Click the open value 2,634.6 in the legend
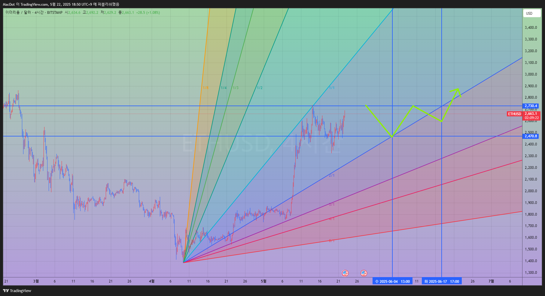 click(74, 13)
